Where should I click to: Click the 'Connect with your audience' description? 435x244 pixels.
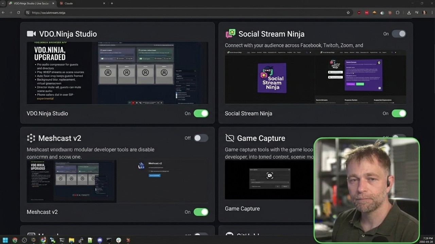(294, 45)
